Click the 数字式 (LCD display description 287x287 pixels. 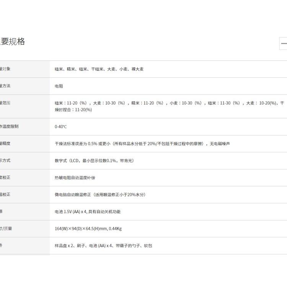pos(94,161)
